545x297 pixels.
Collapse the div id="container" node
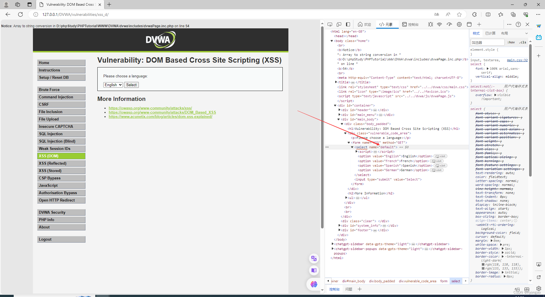click(335, 105)
